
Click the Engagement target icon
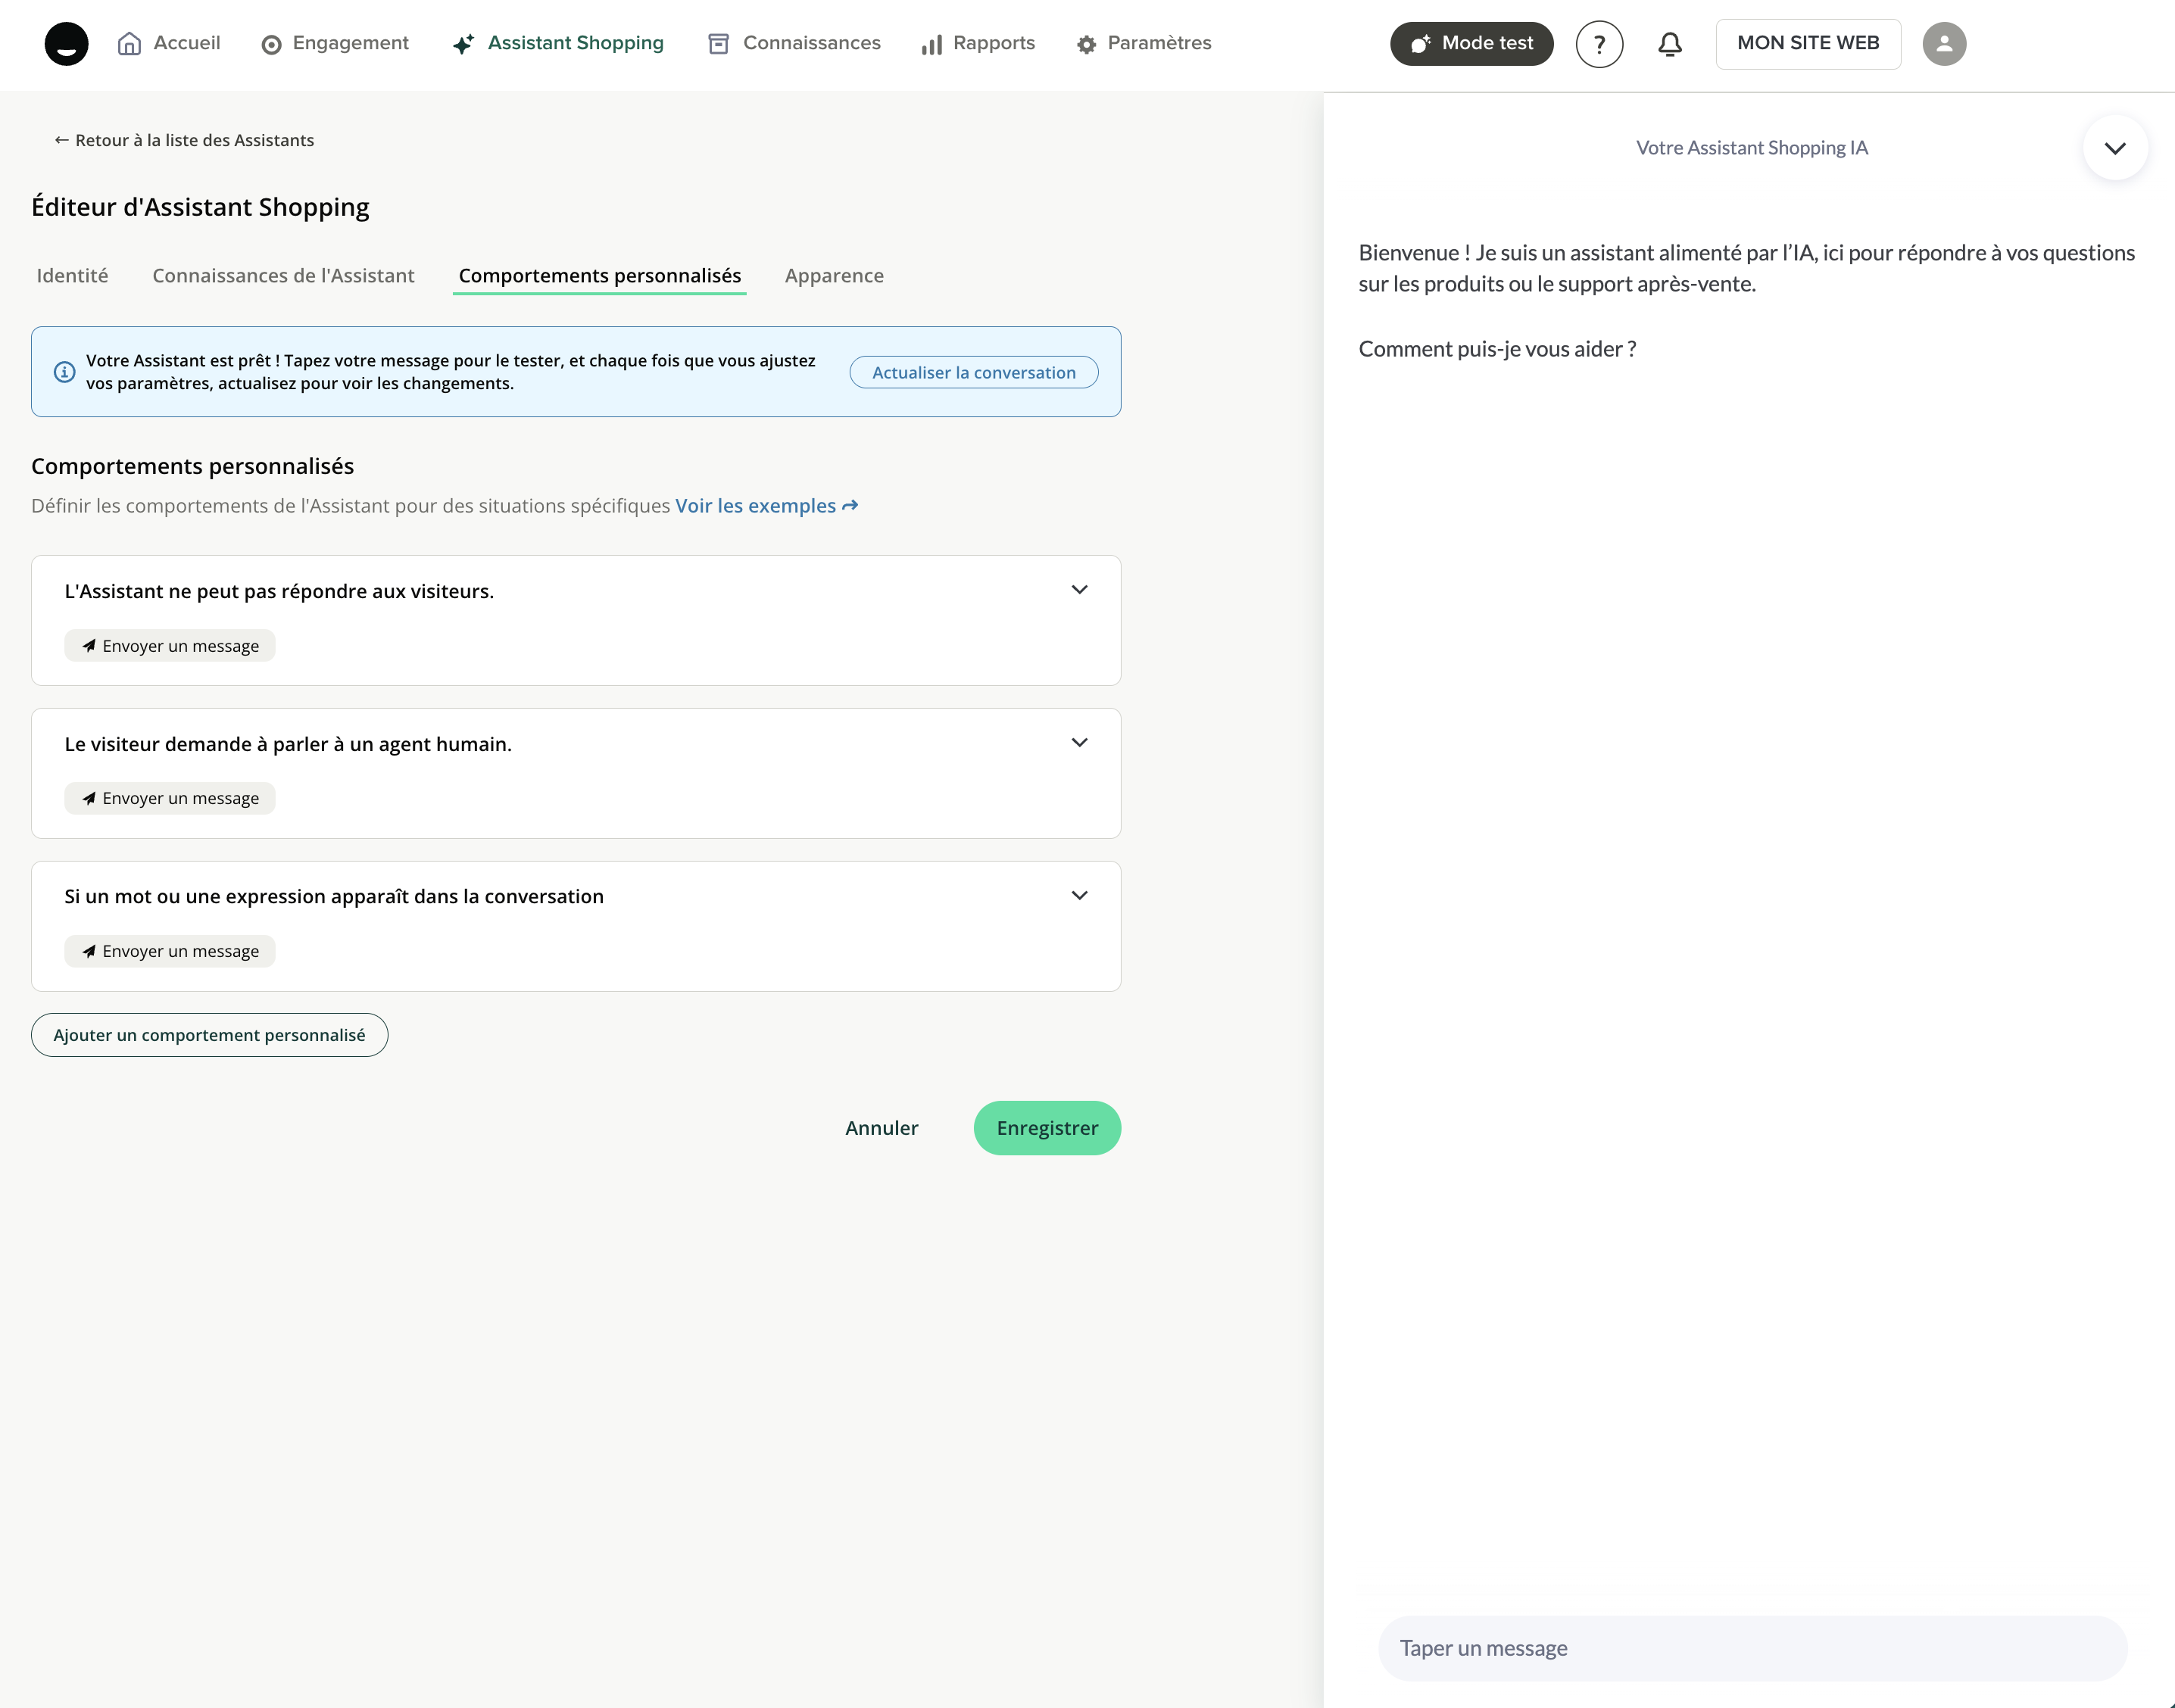point(271,45)
